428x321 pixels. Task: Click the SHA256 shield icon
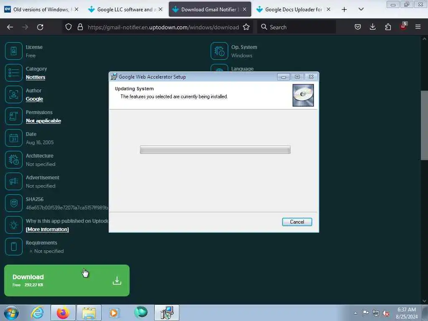coord(14,203)
